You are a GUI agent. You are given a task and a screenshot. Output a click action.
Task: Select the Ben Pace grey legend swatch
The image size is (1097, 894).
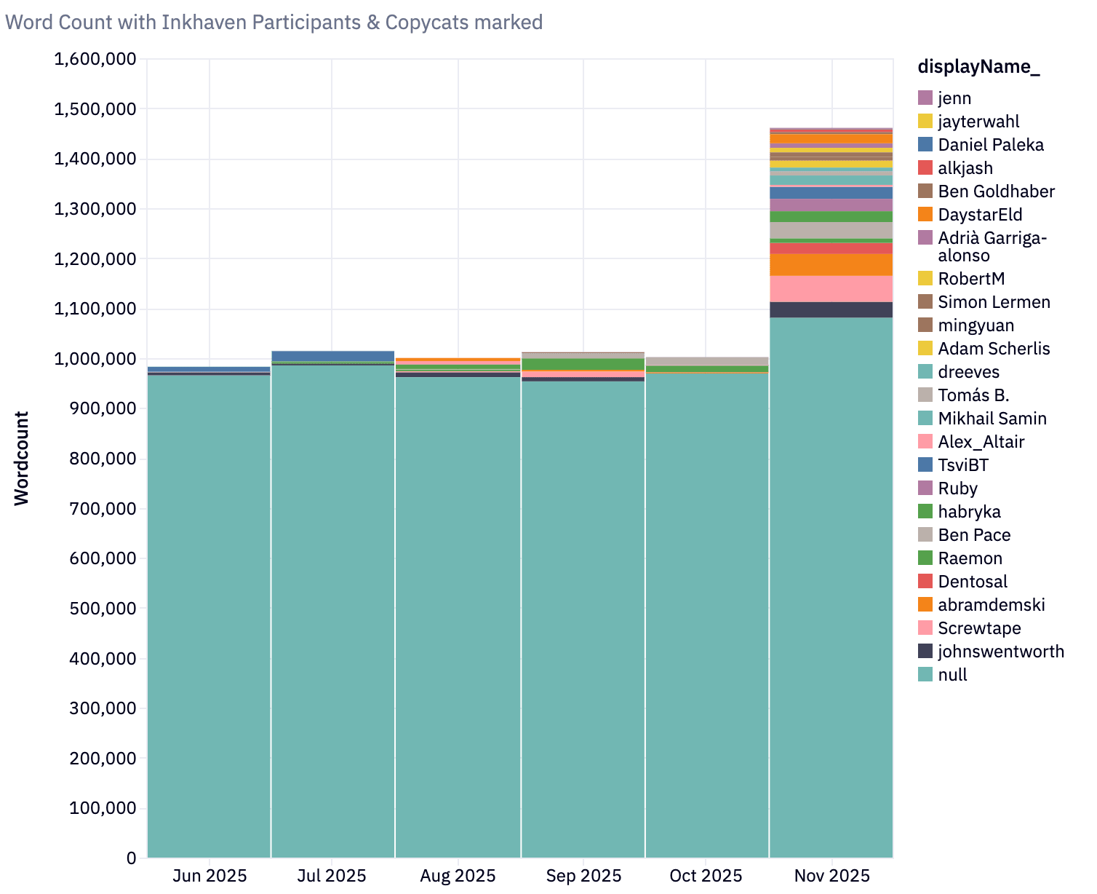click(x=925, y=535)
